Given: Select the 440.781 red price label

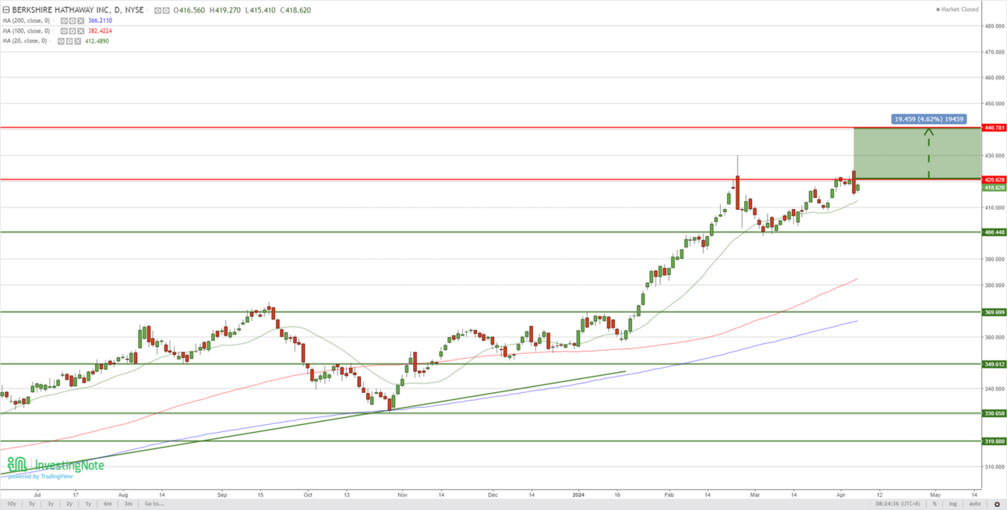Looking at the screenshot, I should click(995, 127).
